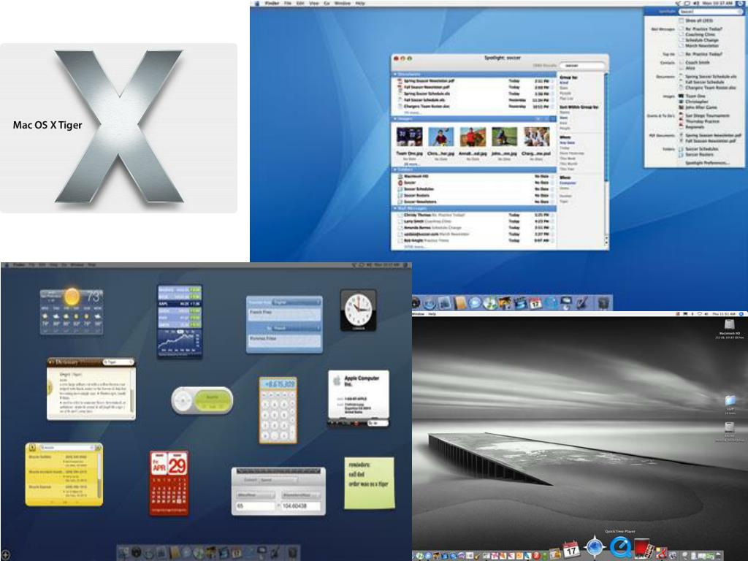
Task: Choose Spotlight Preferences at menu bottom
Action: pos(707,163)
